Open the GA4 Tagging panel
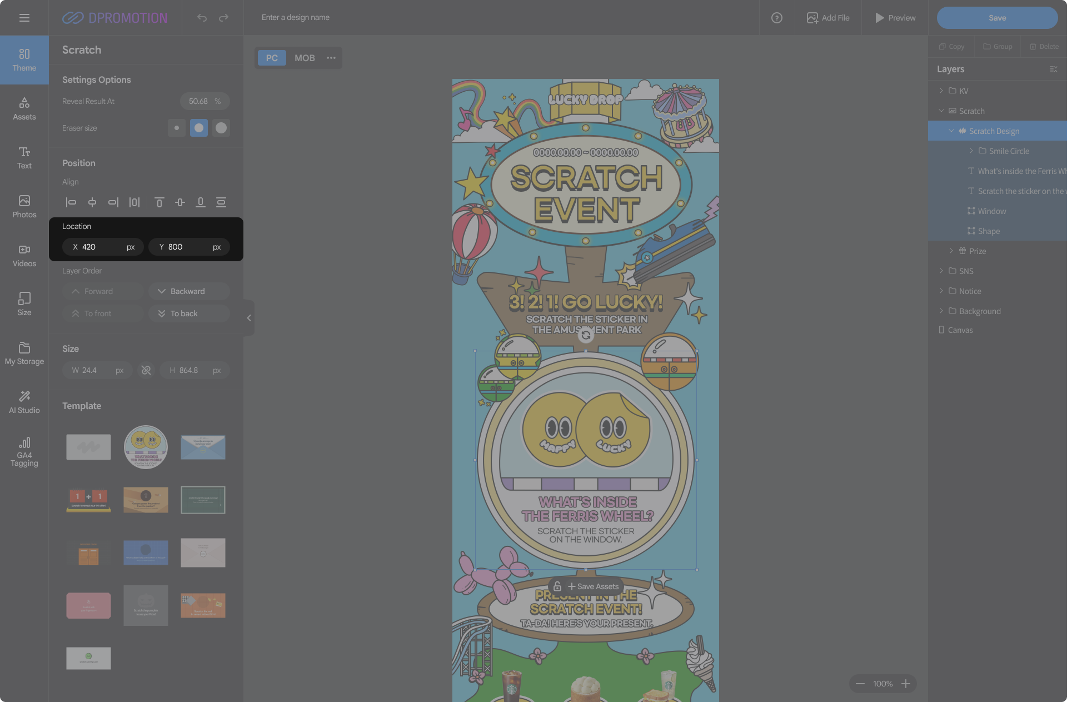1067x702 pixels. pyautogui.click(x=24, y=451)
